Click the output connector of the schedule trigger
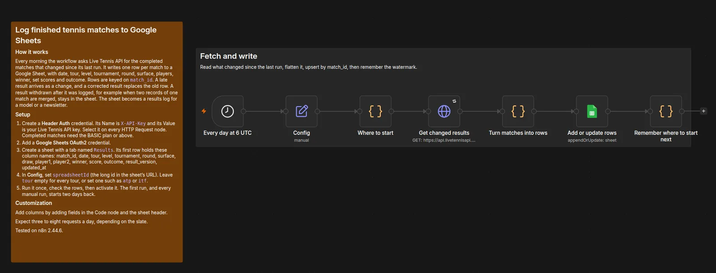 click(243, 111)
